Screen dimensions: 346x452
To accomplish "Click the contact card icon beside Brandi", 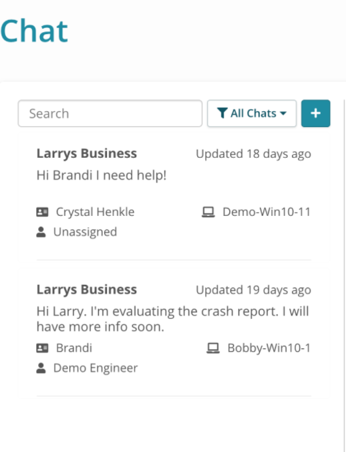I will click(42, 348).
